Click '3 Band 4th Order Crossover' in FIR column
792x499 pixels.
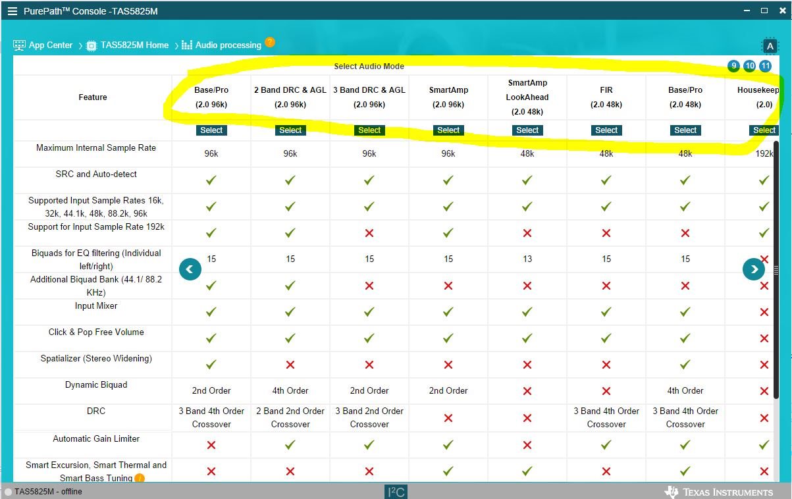point(606,418)
